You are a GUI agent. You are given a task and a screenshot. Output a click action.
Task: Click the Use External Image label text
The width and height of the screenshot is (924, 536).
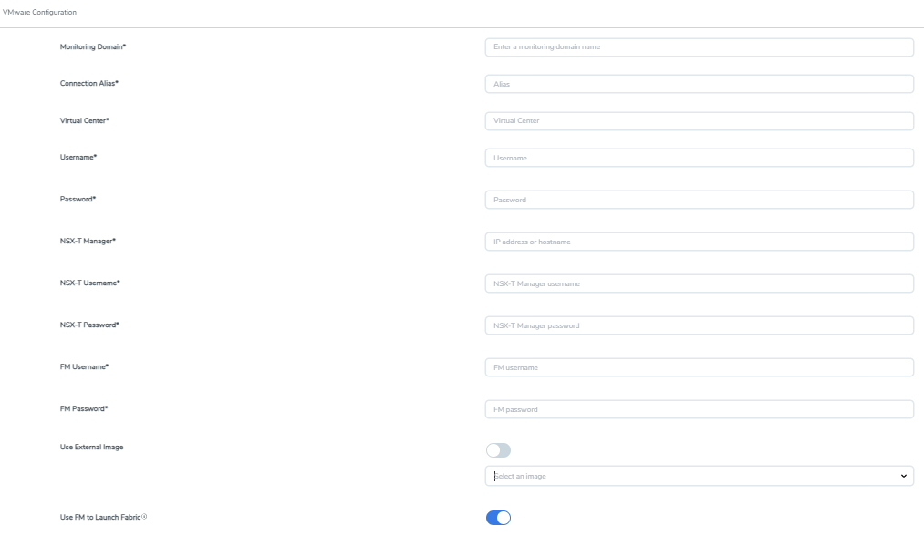point(91,448)
